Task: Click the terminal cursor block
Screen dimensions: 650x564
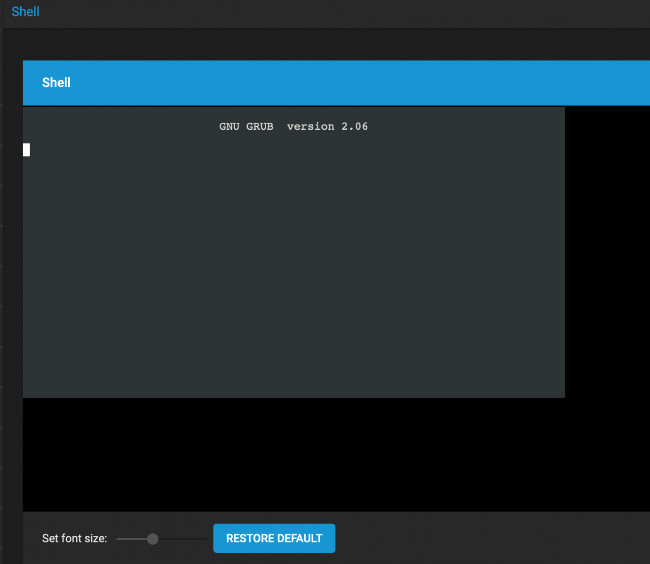Action: click(x=26, y=150)
